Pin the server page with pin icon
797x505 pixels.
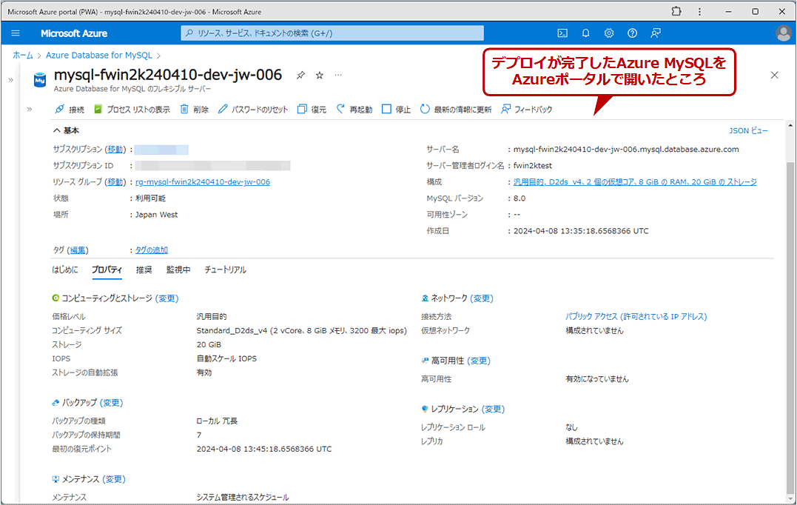[300, 75]
